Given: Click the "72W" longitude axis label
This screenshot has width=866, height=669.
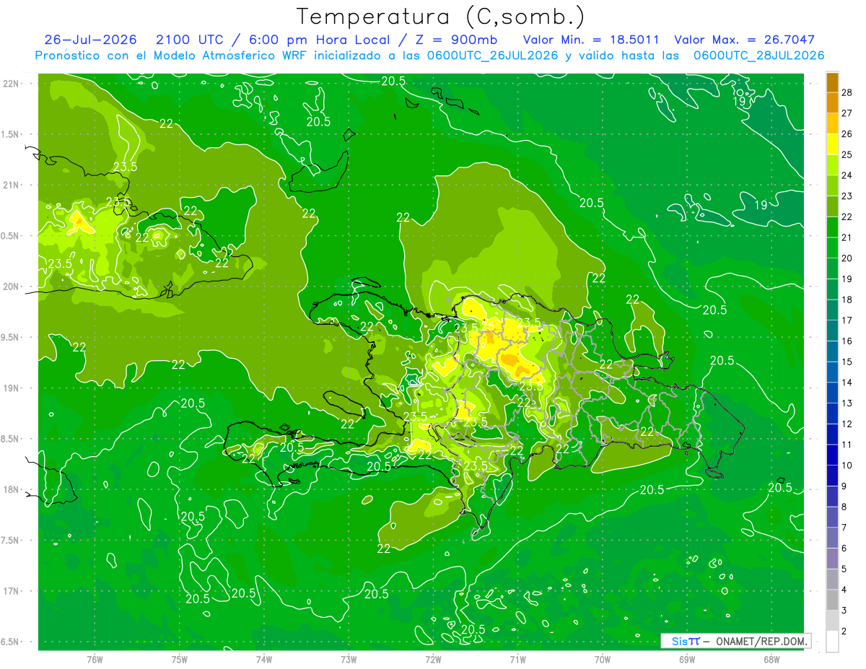Looking at the screenshot, I should (x=433, y=659).
